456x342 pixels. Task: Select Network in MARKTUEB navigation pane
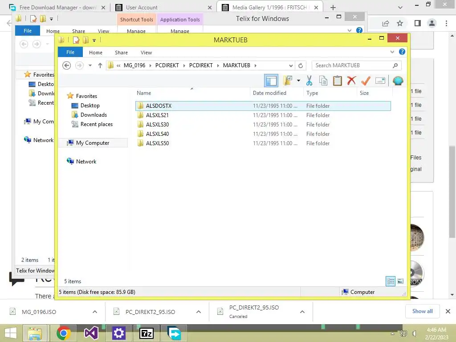coord(86,161)
